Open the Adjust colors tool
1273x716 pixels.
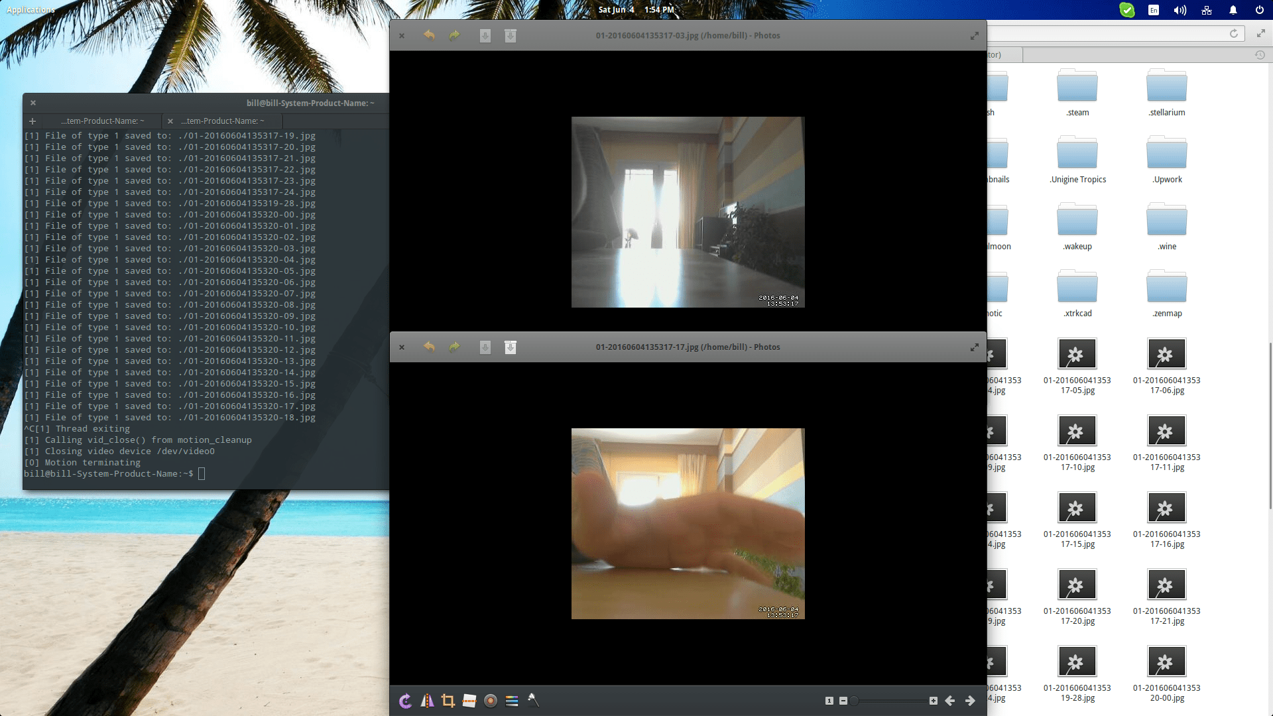click(x=512, y=701)
